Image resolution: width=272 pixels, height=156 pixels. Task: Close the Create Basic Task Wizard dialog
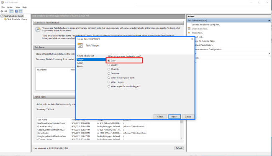pyautogui.click(x=192, y=39)
